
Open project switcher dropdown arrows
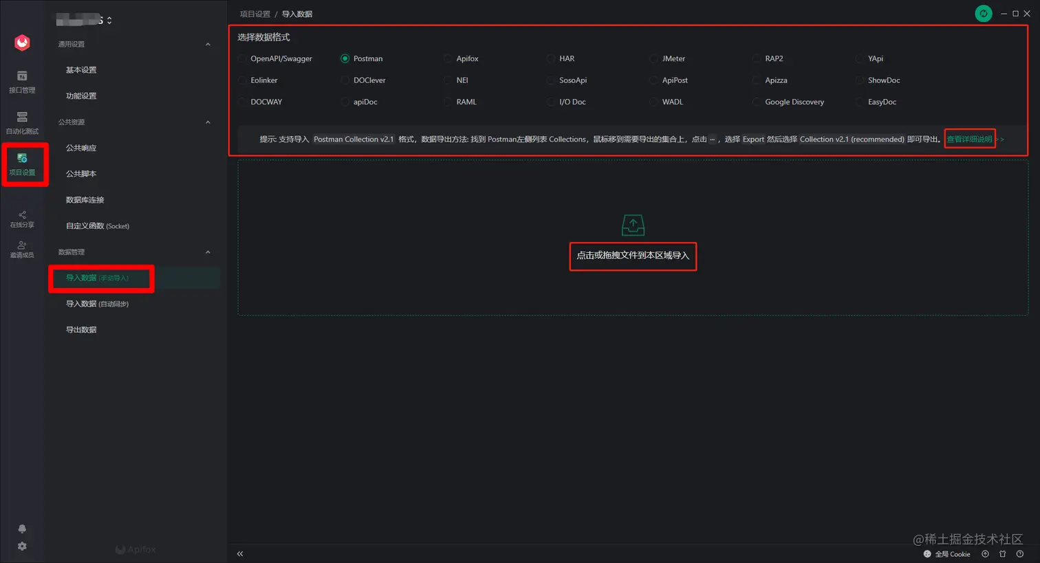(x=109, y=21)
